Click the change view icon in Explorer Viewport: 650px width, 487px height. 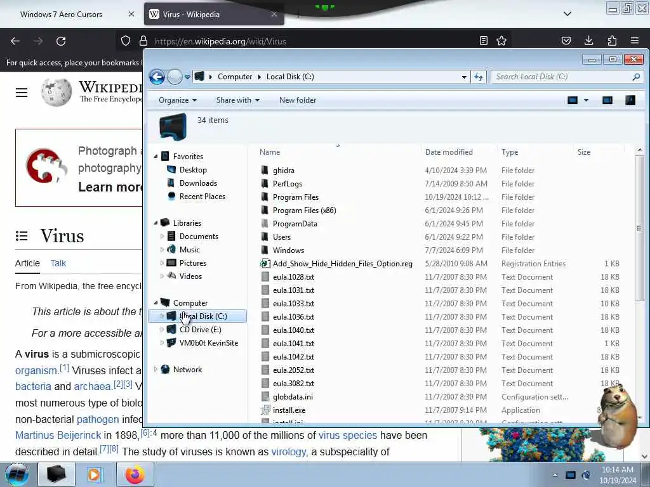click(x=573, y=100)
